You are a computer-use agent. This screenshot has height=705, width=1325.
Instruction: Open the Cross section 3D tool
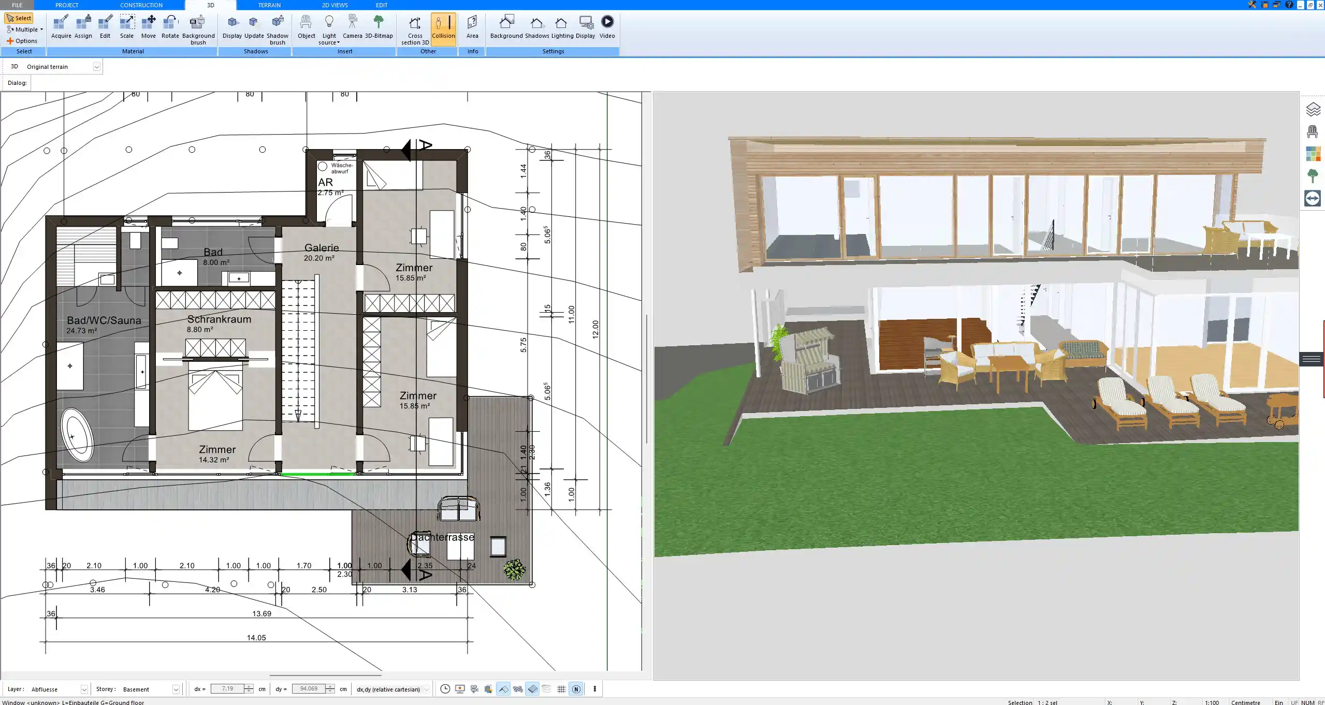(415, 30)
